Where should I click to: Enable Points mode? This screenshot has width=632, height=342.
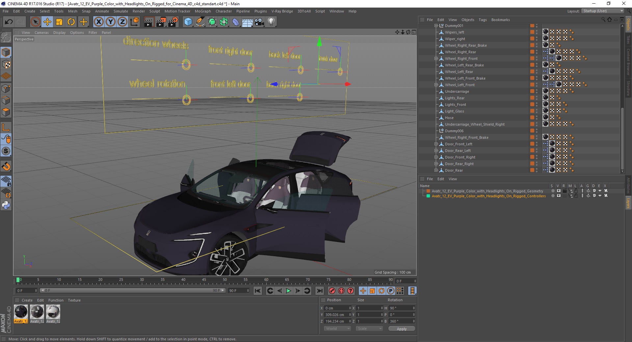(x=6, y=88)
